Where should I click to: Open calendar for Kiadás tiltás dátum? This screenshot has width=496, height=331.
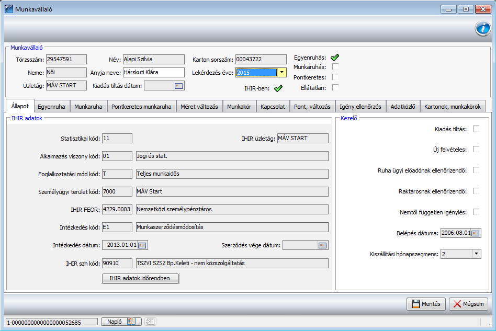[x=179, y=86]
